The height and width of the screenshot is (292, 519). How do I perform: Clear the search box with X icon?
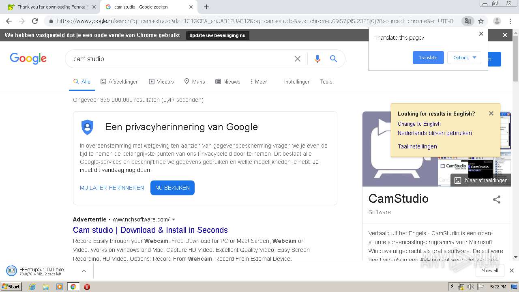(298, 59)
